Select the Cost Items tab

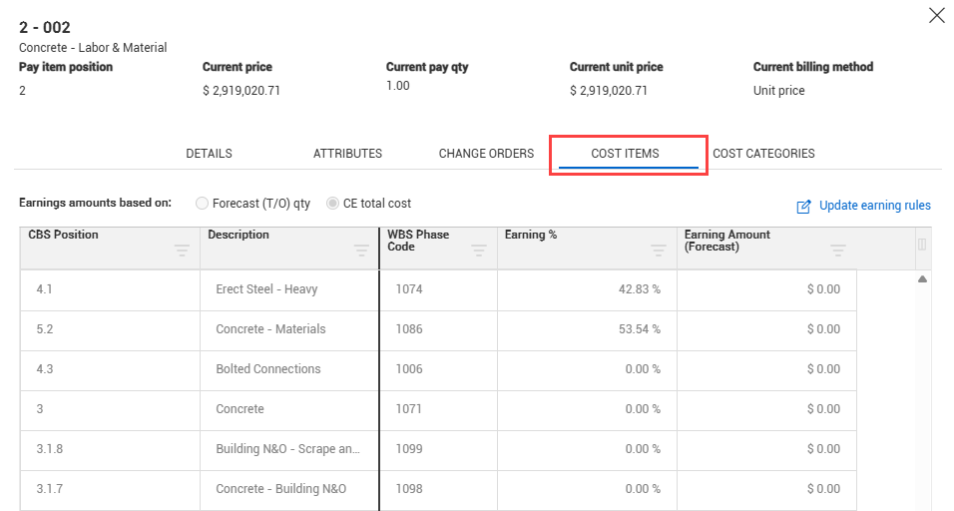[625, 154]
